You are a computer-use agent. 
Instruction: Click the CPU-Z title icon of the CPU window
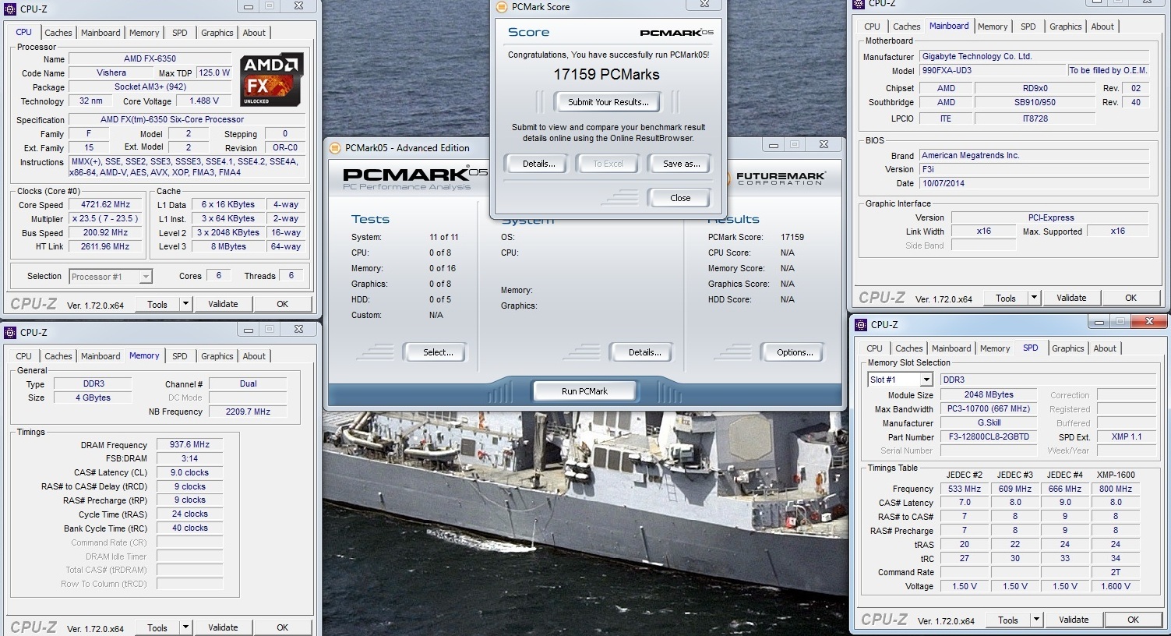coord(11,9)
